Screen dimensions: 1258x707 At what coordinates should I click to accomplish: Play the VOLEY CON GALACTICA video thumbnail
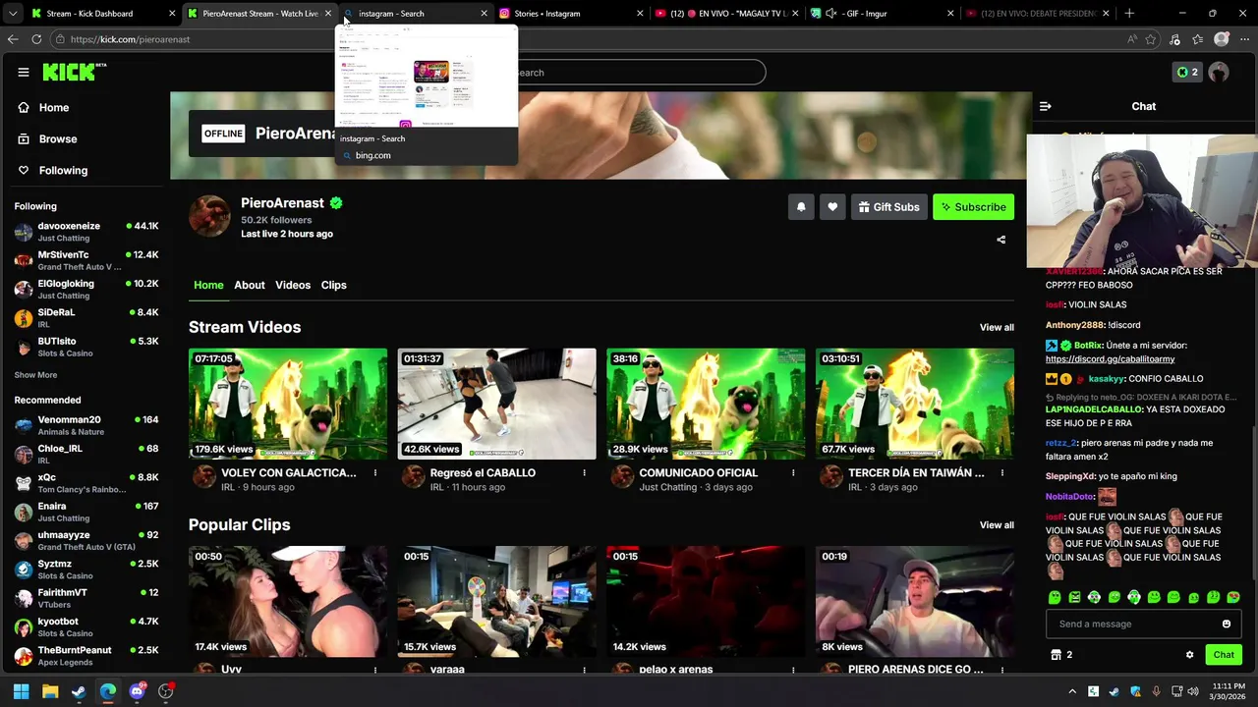(x=288, y=404)
